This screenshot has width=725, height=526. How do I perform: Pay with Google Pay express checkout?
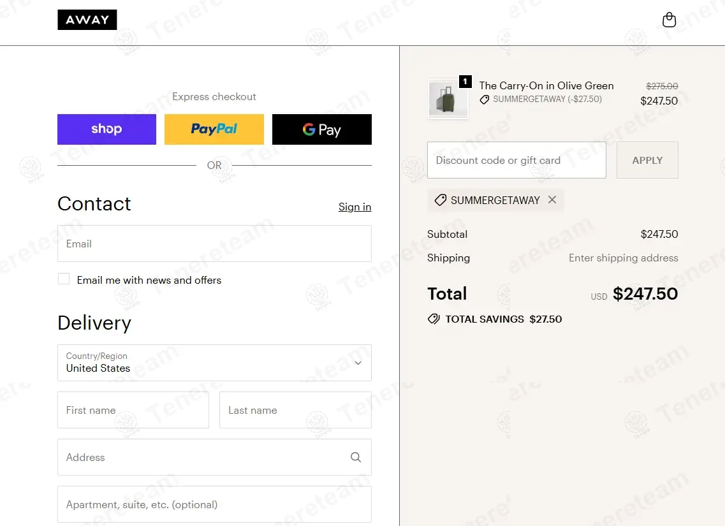321,129
